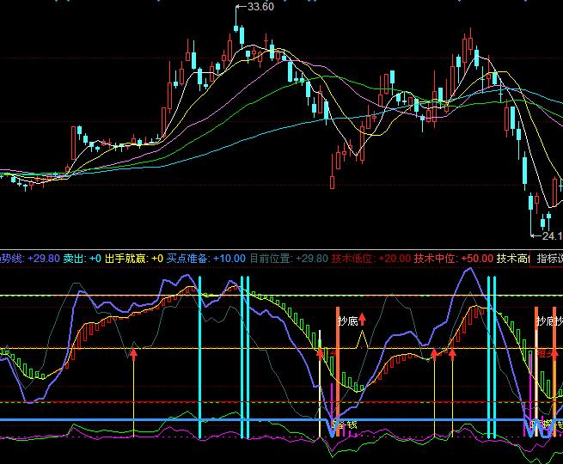Click the green dashed upper threshold line

(103, 296)
